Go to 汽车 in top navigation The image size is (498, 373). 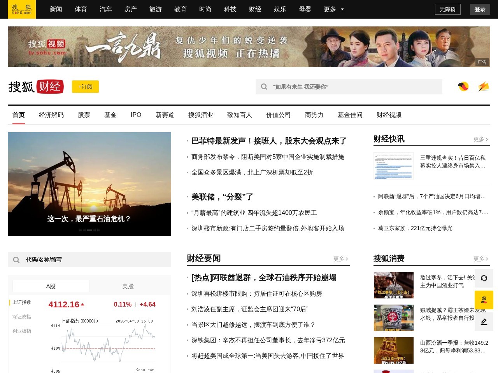106,9
